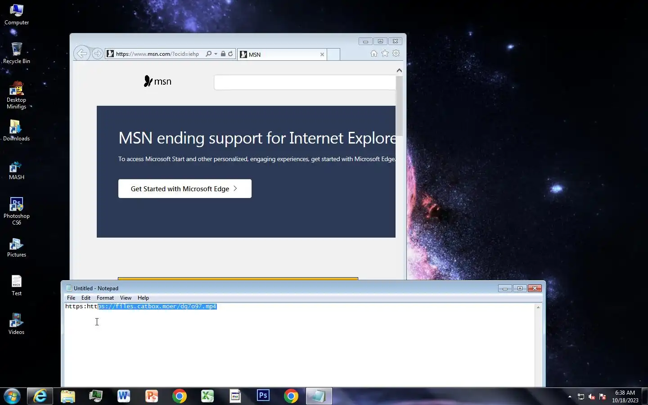The height and width of the screenshot is (405, 648).
Task: Open IE Favorites star icon
Action: point(385,53)
